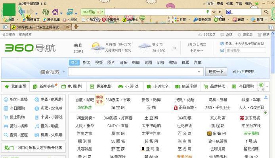Click the magnifier search icon
Screen dimensions: 275x158
266,12
